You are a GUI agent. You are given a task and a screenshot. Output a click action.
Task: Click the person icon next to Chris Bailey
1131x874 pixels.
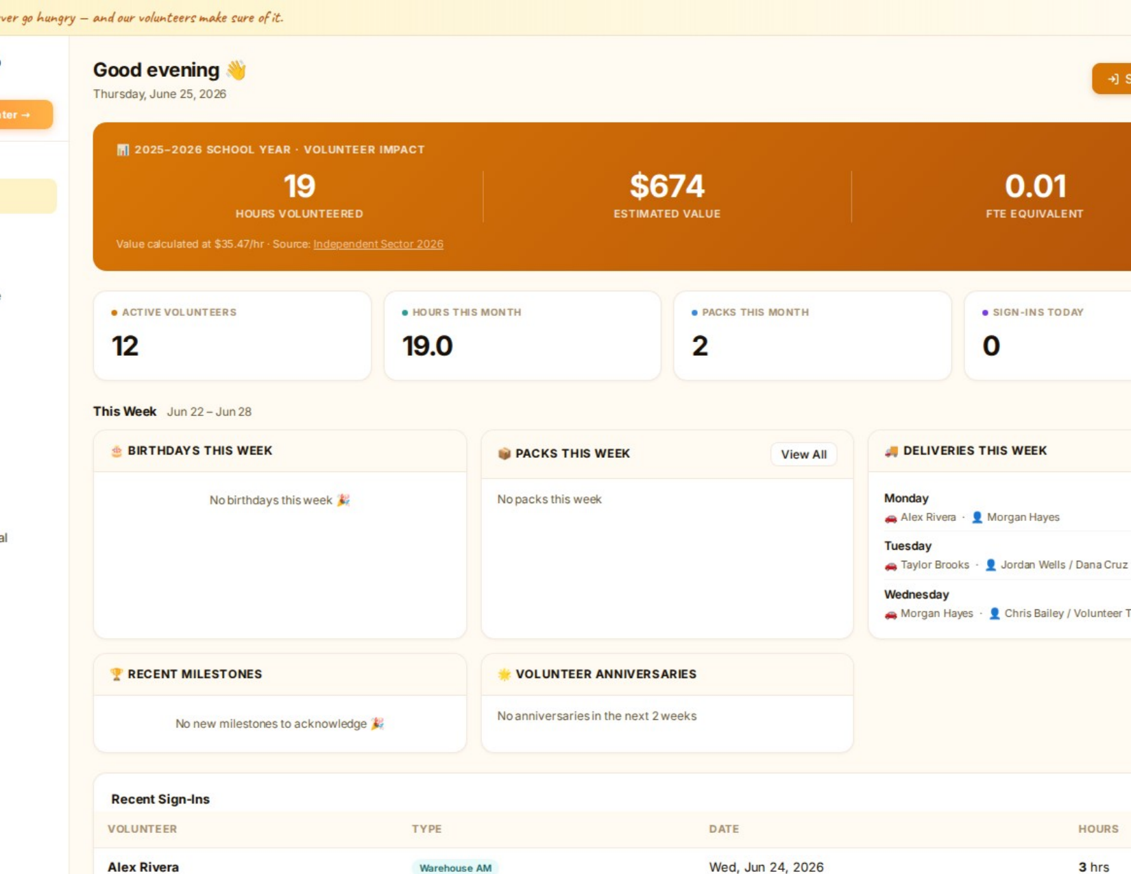995,614
